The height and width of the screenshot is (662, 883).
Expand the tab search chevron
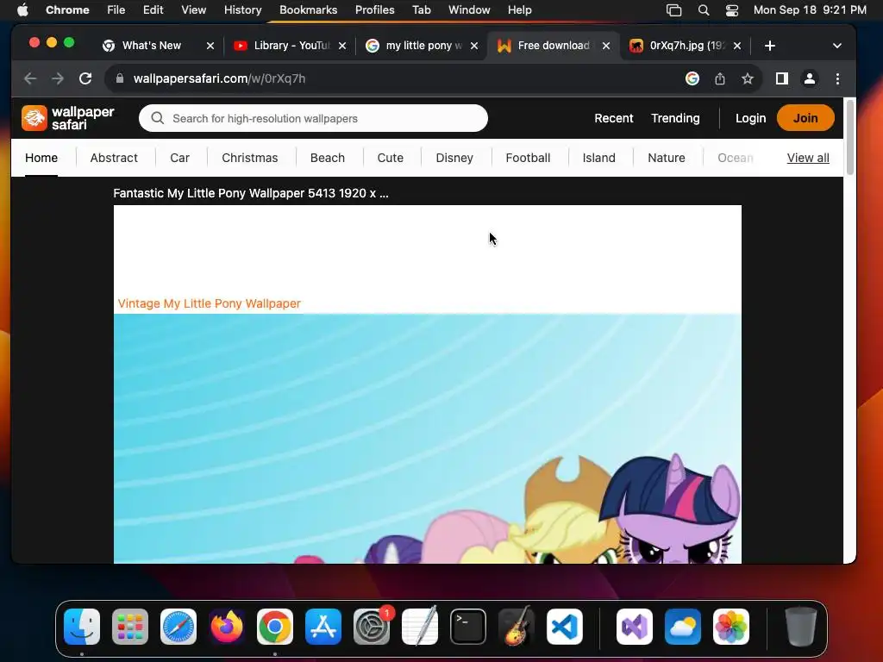836,46
